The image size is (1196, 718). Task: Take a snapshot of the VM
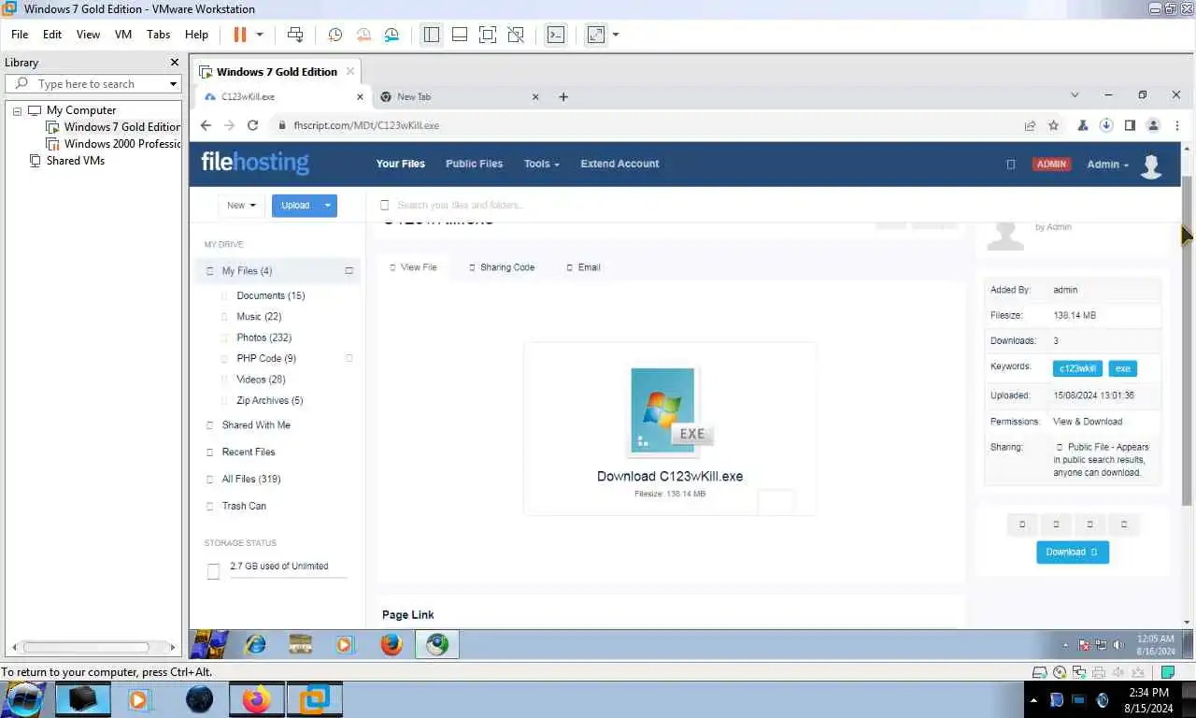(x=335, y=35)
